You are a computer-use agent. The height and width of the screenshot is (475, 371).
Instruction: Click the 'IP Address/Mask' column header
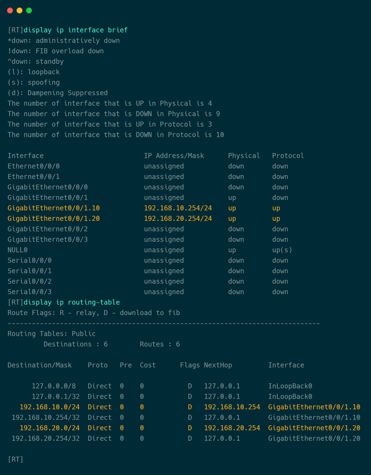(x=174, y=155)
